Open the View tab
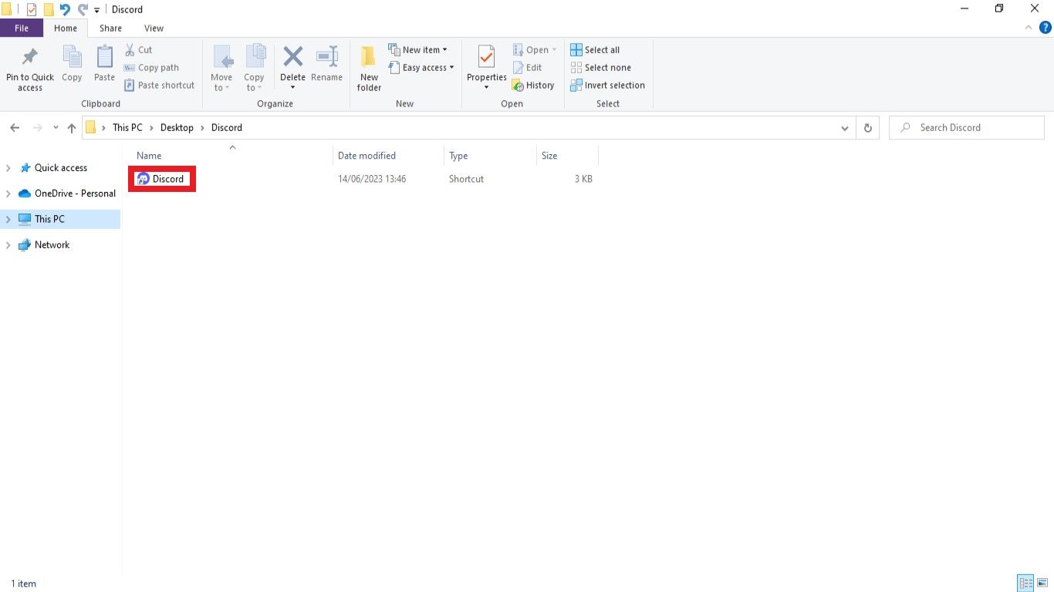 pyautogui.click(x=154, y=28)
